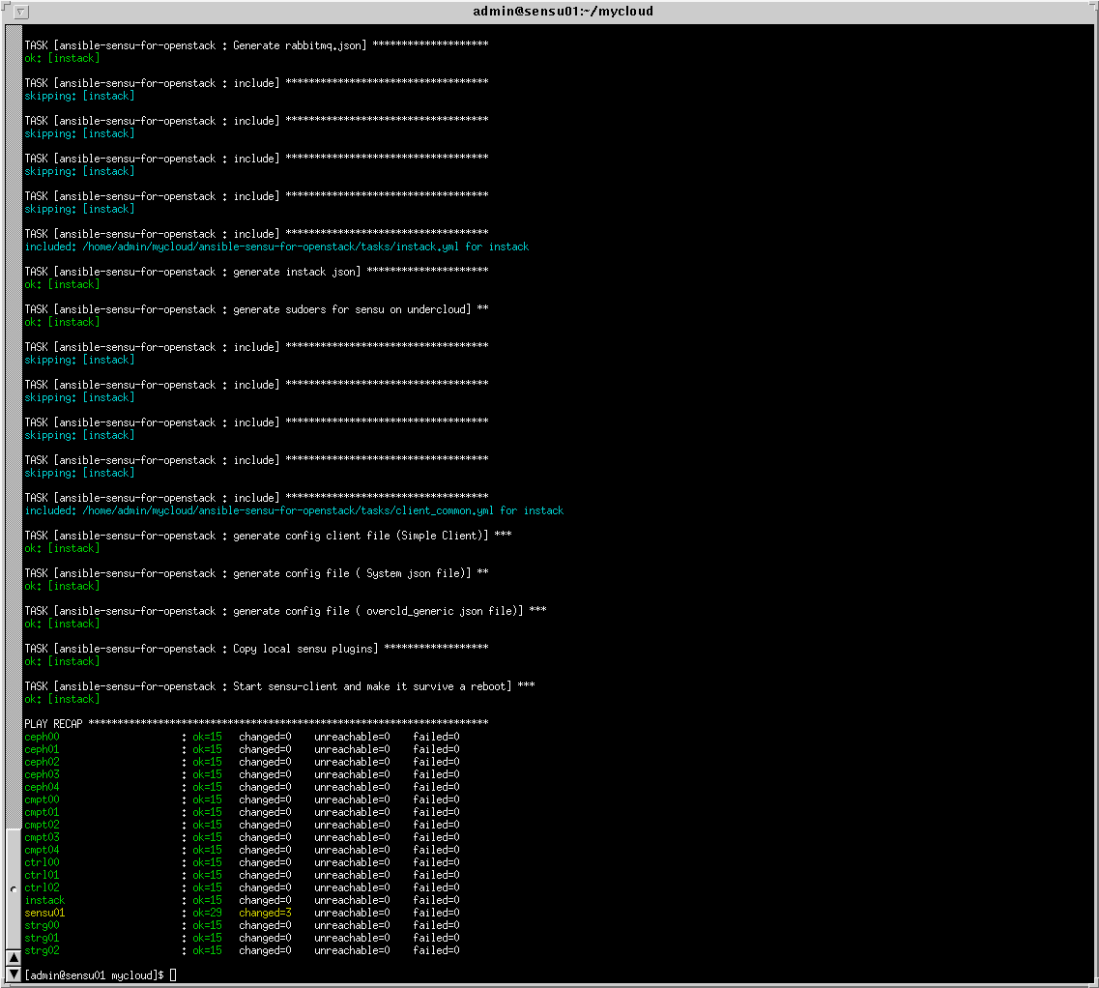The width and height of the screenshot is (1099, 988).
Task: Click the yellow changed=3 value
Action: 265,913
